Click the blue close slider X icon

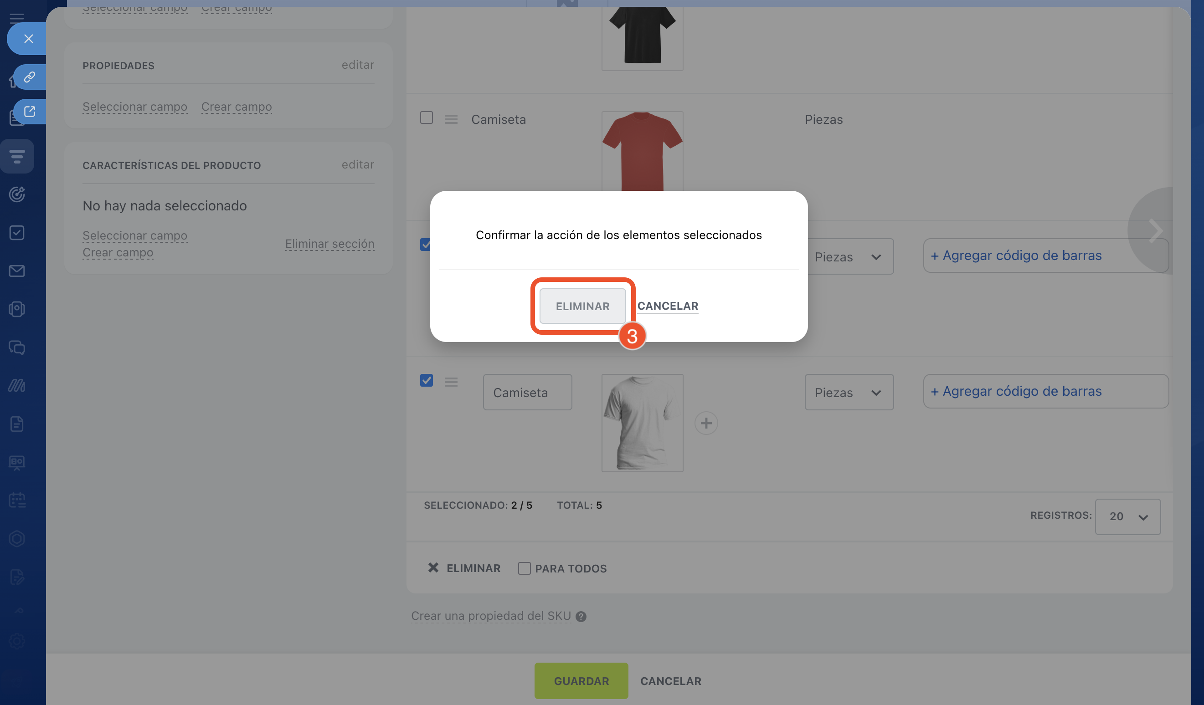29,39
